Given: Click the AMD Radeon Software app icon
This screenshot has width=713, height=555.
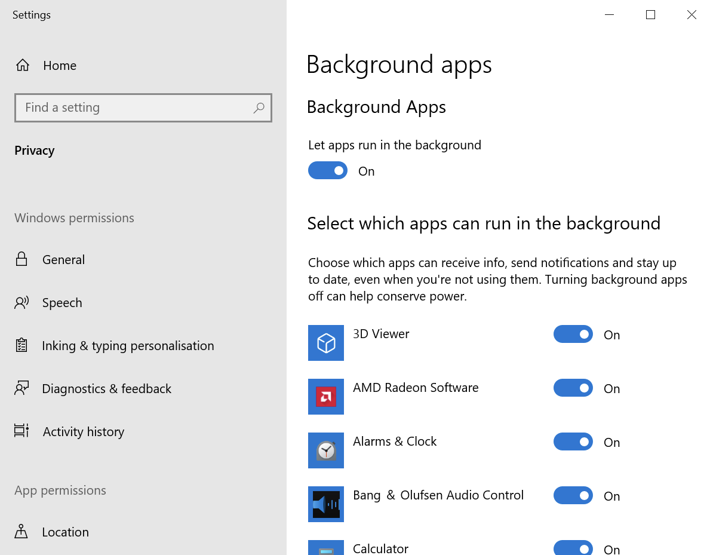Looking at the screenshot, I should click(326, 397).
